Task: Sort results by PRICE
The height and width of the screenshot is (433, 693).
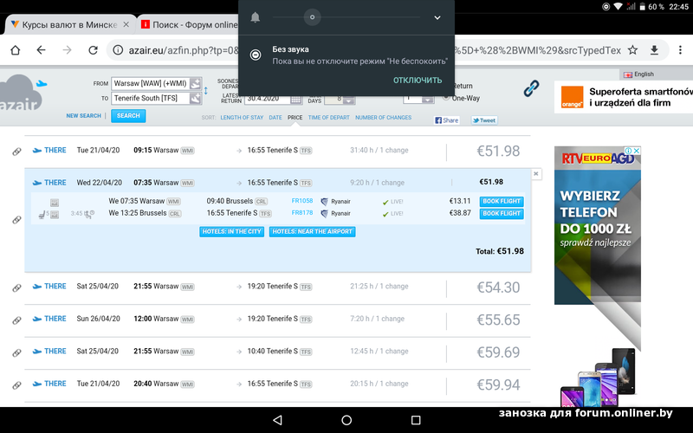Action: tap(295, 118)
